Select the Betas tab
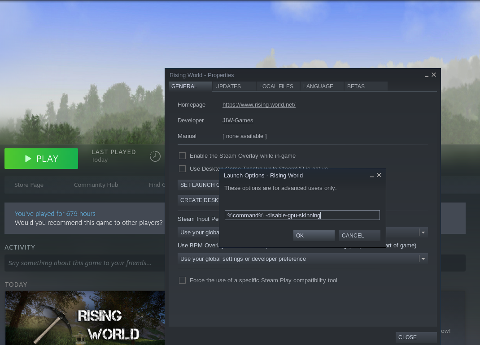Image resolution: width=480 pixels, height=345 pixels. coord(365,86)
